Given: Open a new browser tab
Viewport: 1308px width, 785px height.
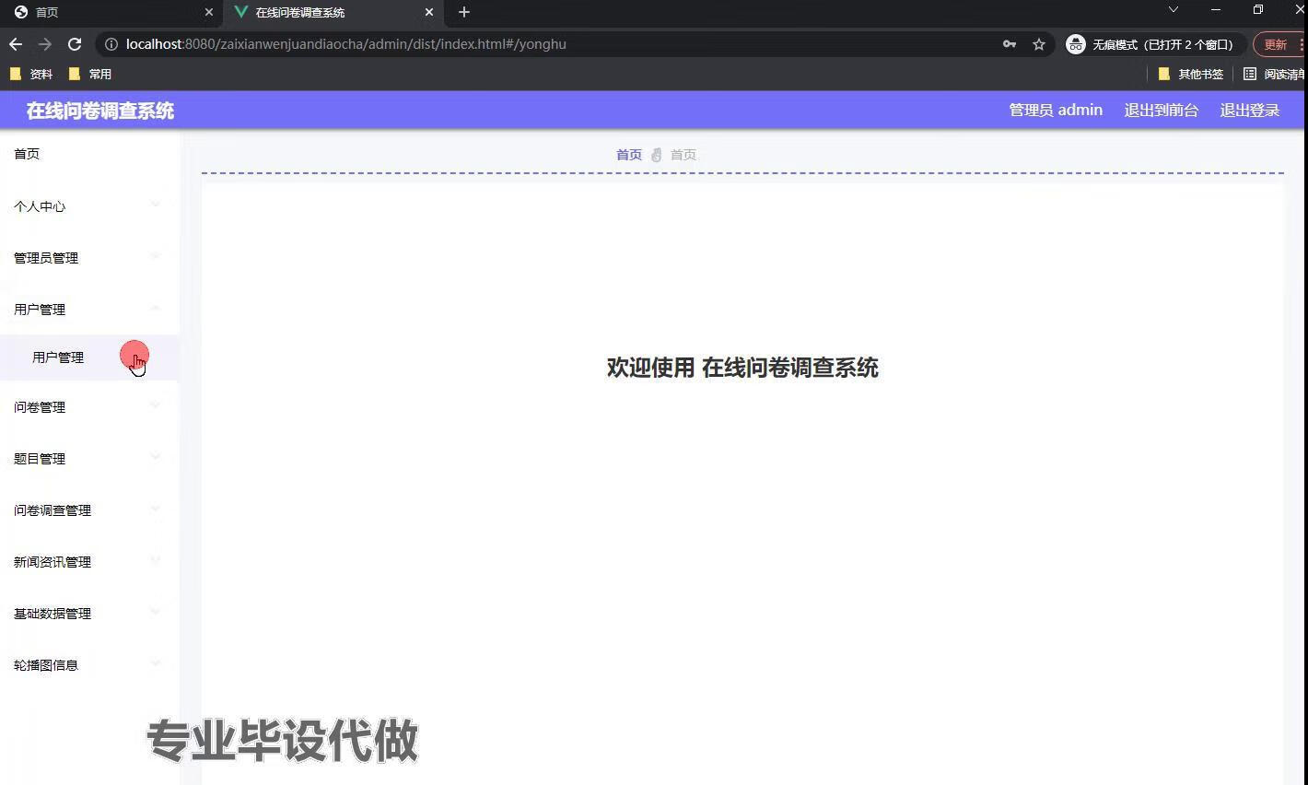Looking at the screenshot, I should click(464, 12).
